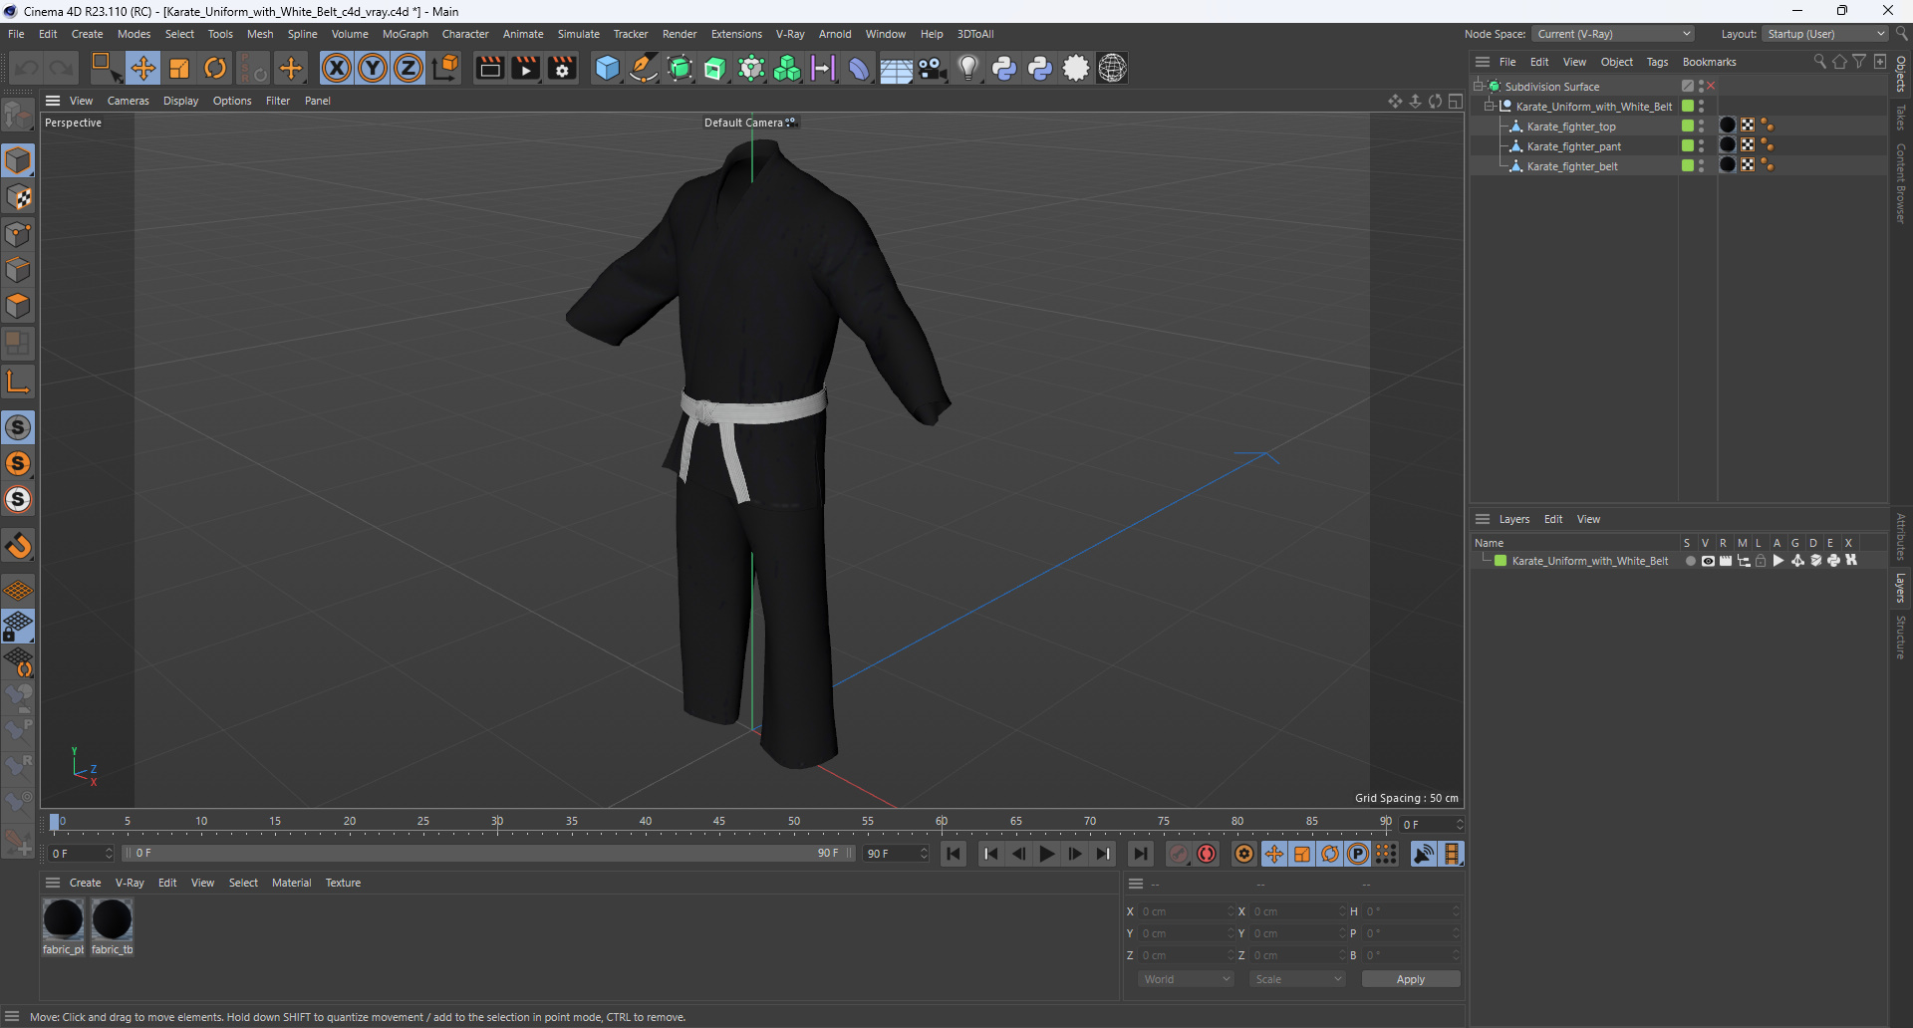1913x1028 pixels.
Task: Click the Spline Pen tool icon
Action: (x=644, y=68)
